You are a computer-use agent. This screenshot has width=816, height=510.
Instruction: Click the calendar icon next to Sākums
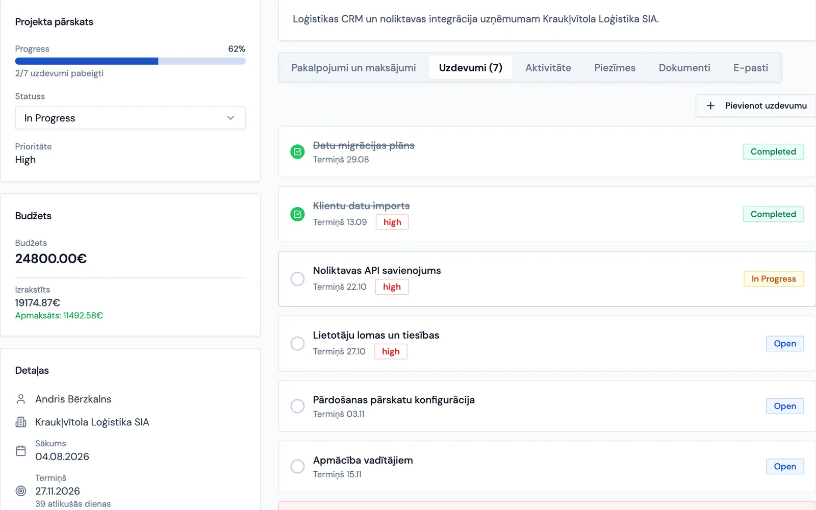click(21, 451)
